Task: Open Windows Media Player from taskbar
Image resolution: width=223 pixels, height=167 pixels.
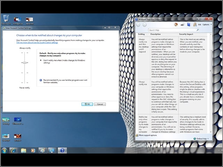Action: click(33, 151)
